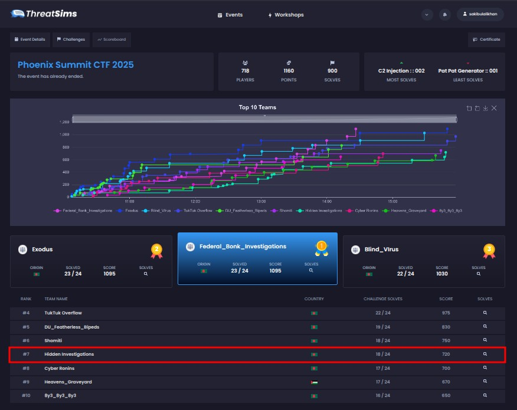Click the Exodus team name on card
The width and height of the screenshot is (517, 410).
coord(42,250)
